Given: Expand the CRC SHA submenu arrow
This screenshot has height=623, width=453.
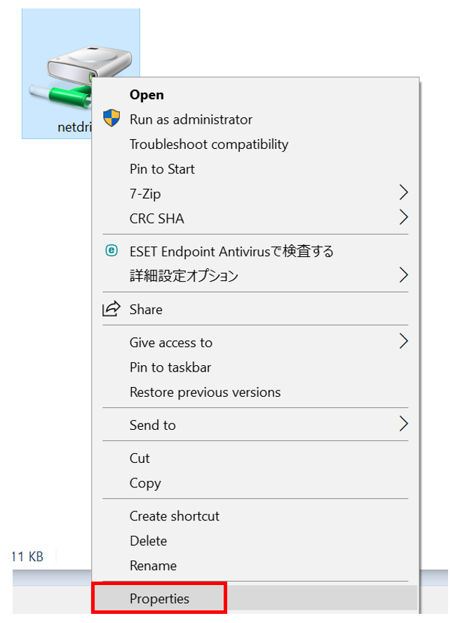Looking at the screenshot, I should 403,218.
